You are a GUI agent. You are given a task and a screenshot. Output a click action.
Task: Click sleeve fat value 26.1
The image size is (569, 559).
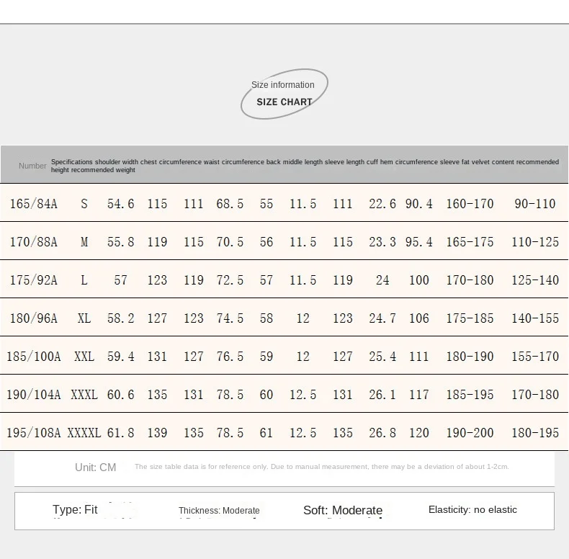382,395
